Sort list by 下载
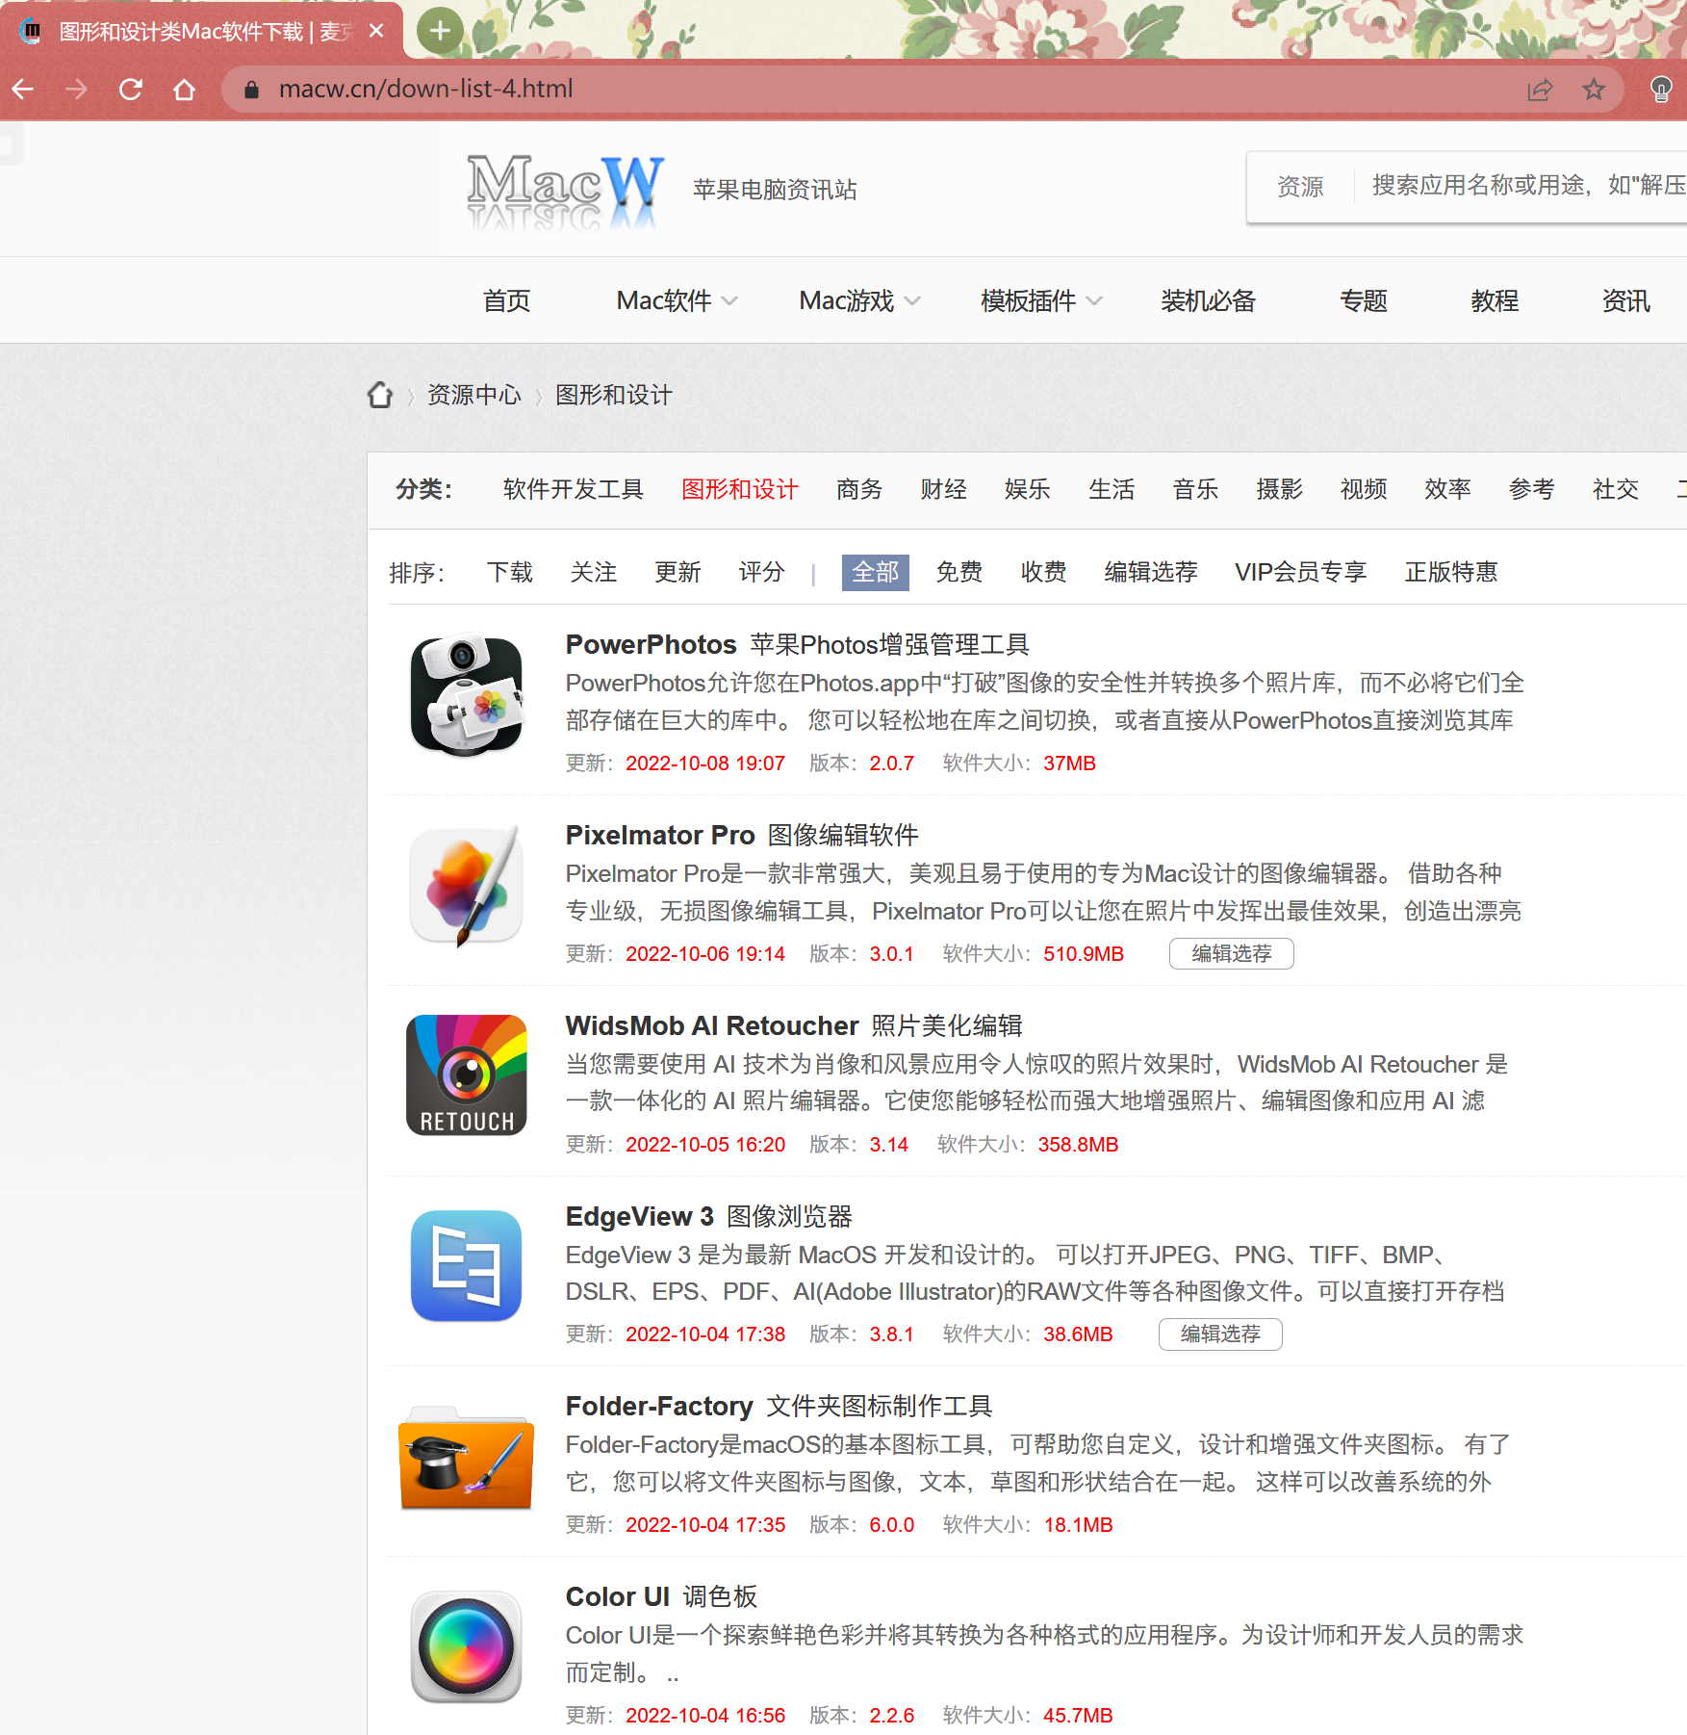Viewport: 1687px width, 1735px height. tap(510, 573)
